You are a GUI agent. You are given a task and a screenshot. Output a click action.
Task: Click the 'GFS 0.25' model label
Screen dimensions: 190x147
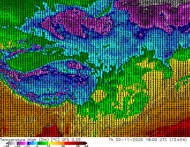coord(71,140)
